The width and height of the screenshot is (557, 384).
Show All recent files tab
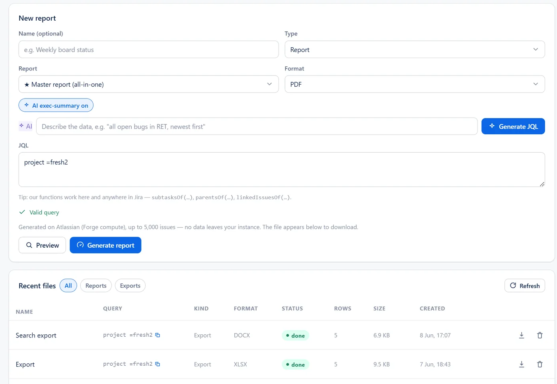click(68, 285)
